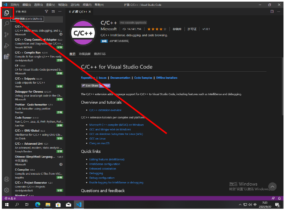Open the editor more actions ellipsis menu
Viewport: 287px width, 212px height.
click(279, 11)
